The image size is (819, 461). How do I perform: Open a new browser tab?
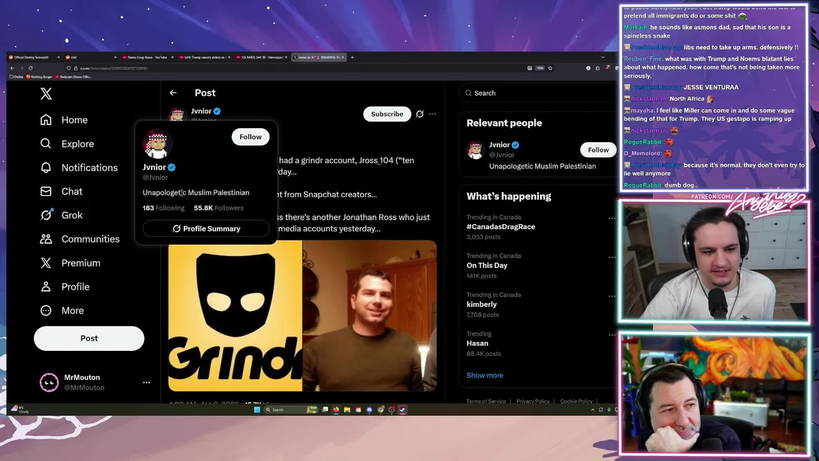coord(352,57)
